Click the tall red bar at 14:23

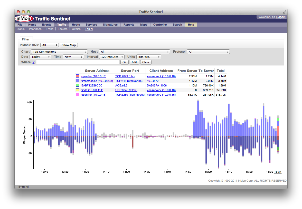[133, 142]
